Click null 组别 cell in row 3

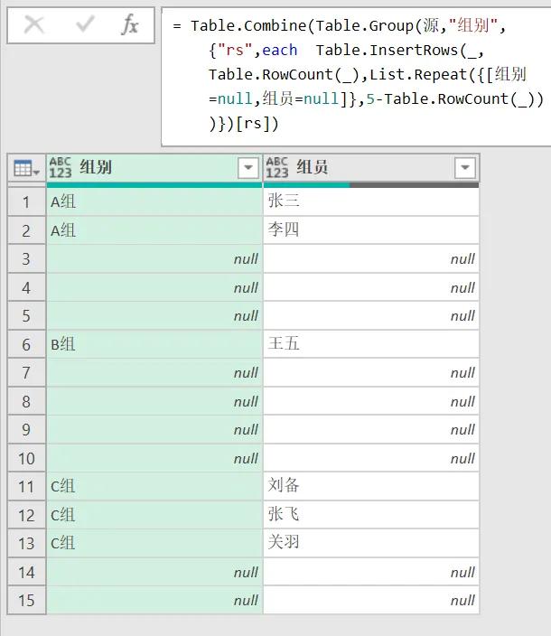pos(154,258)
